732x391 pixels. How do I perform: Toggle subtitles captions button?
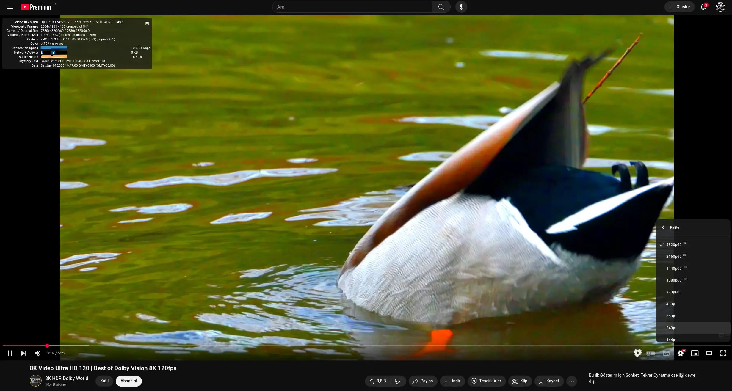pyautogui.click(x=666, y=353)
